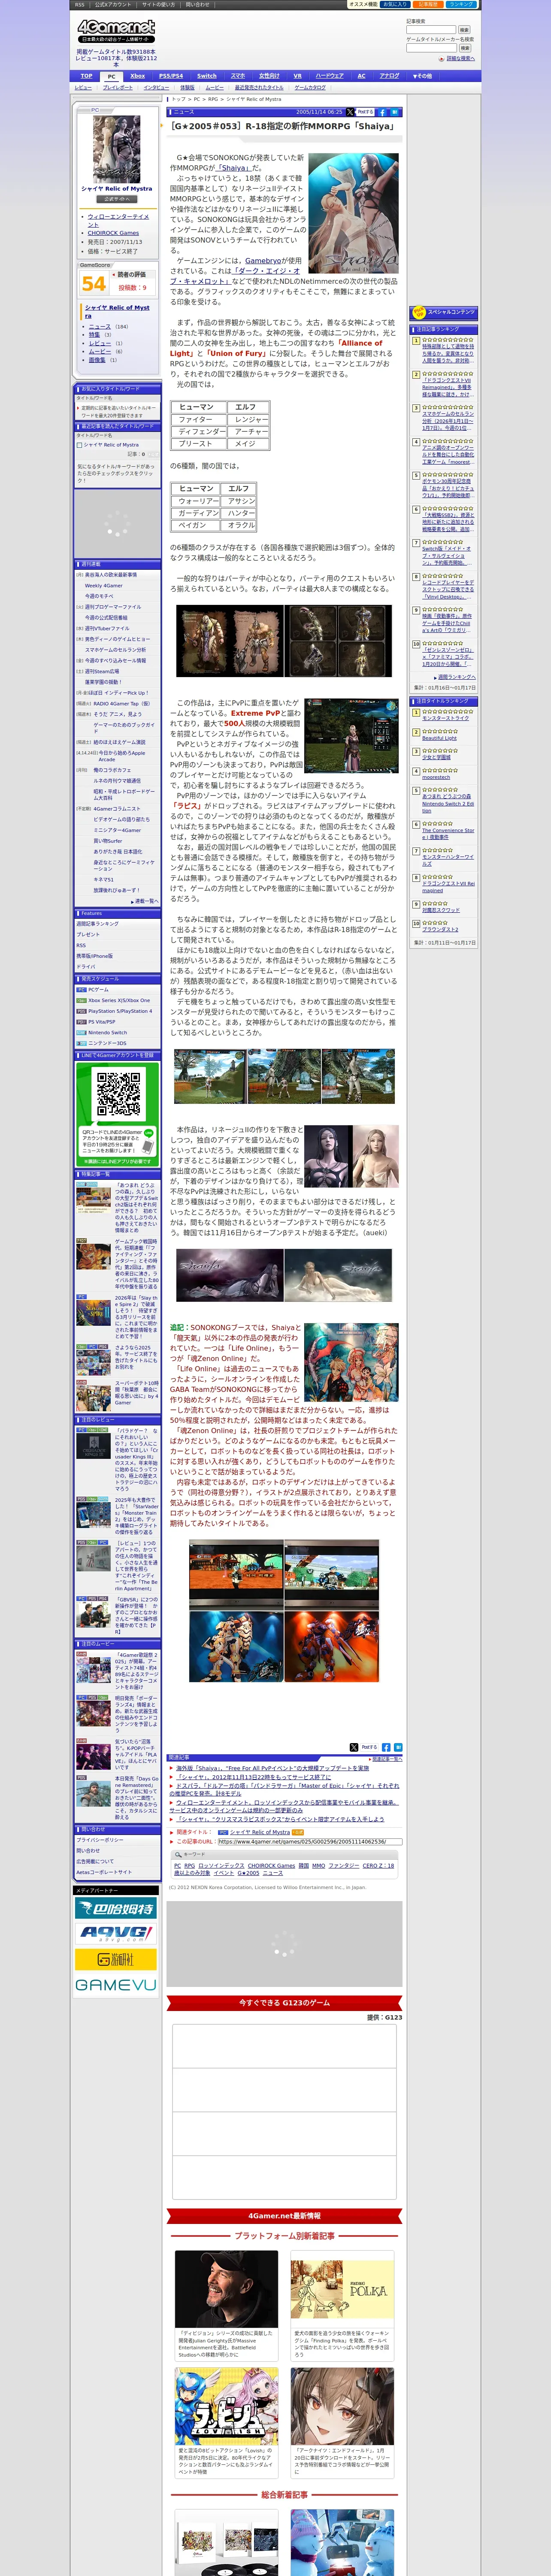Share on Facebook from the article header
The image size is (551, 2576).
[x=382, y=112]
